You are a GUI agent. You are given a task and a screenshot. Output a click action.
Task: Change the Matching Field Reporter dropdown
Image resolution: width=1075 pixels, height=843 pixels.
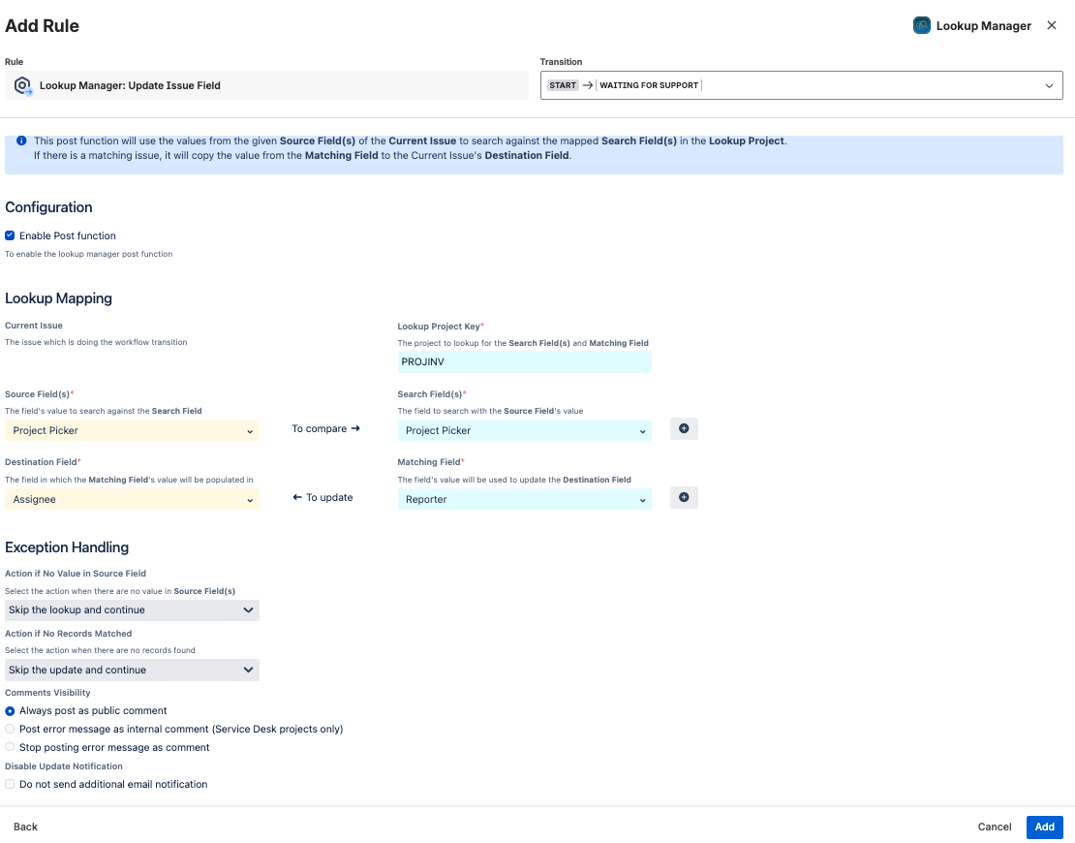(524, 499)
